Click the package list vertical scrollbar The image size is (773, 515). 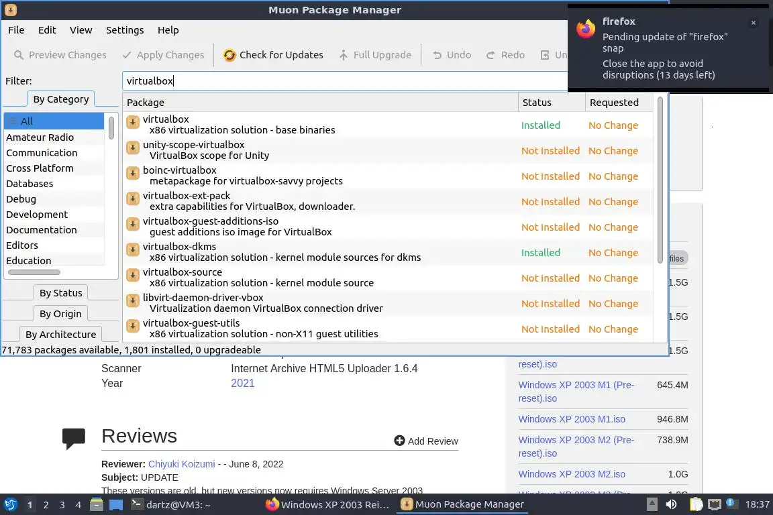pos(660,180)
